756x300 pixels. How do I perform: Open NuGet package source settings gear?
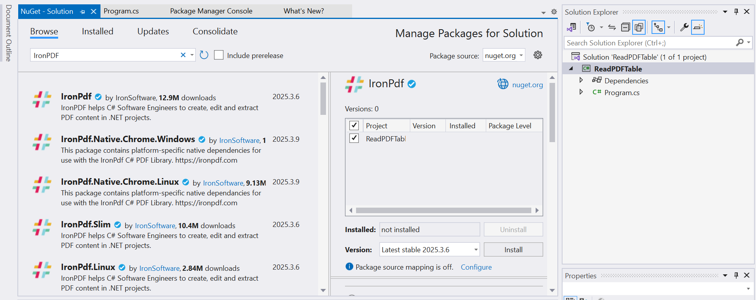click(x=538, y=55)
